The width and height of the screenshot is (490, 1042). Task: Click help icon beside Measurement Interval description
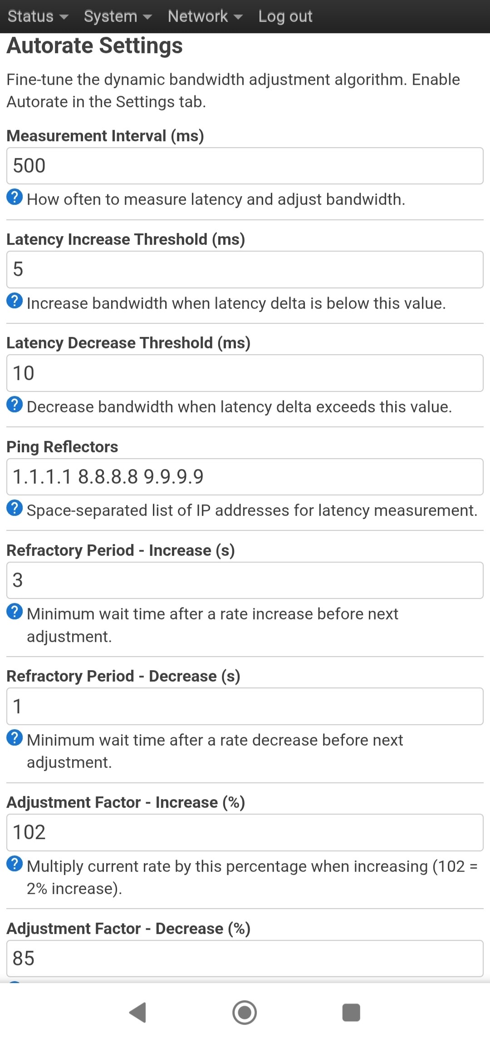point(15,198)
